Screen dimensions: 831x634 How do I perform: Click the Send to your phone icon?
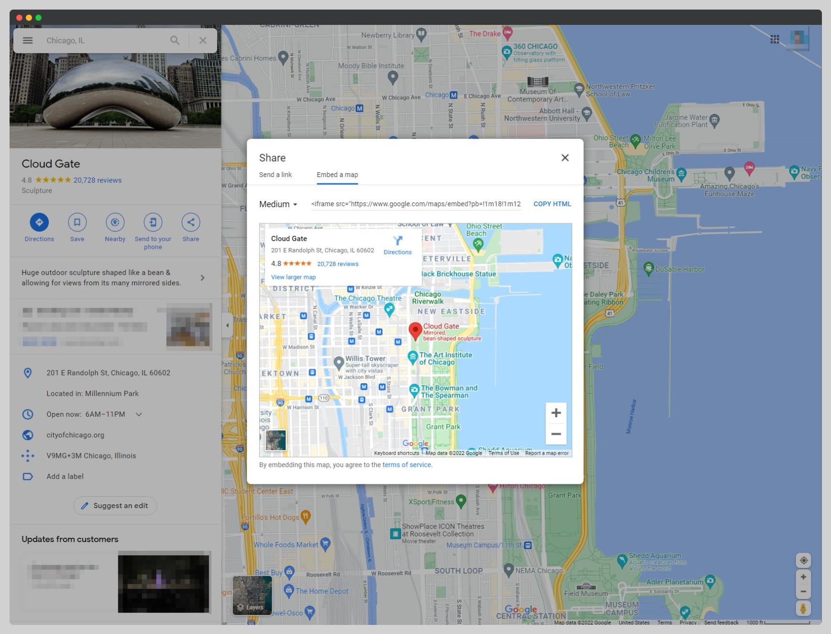(x=153, y=222)
